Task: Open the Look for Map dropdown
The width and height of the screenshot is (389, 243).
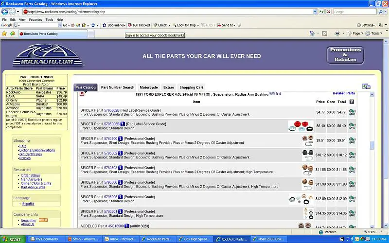Action: click(186, 25)
